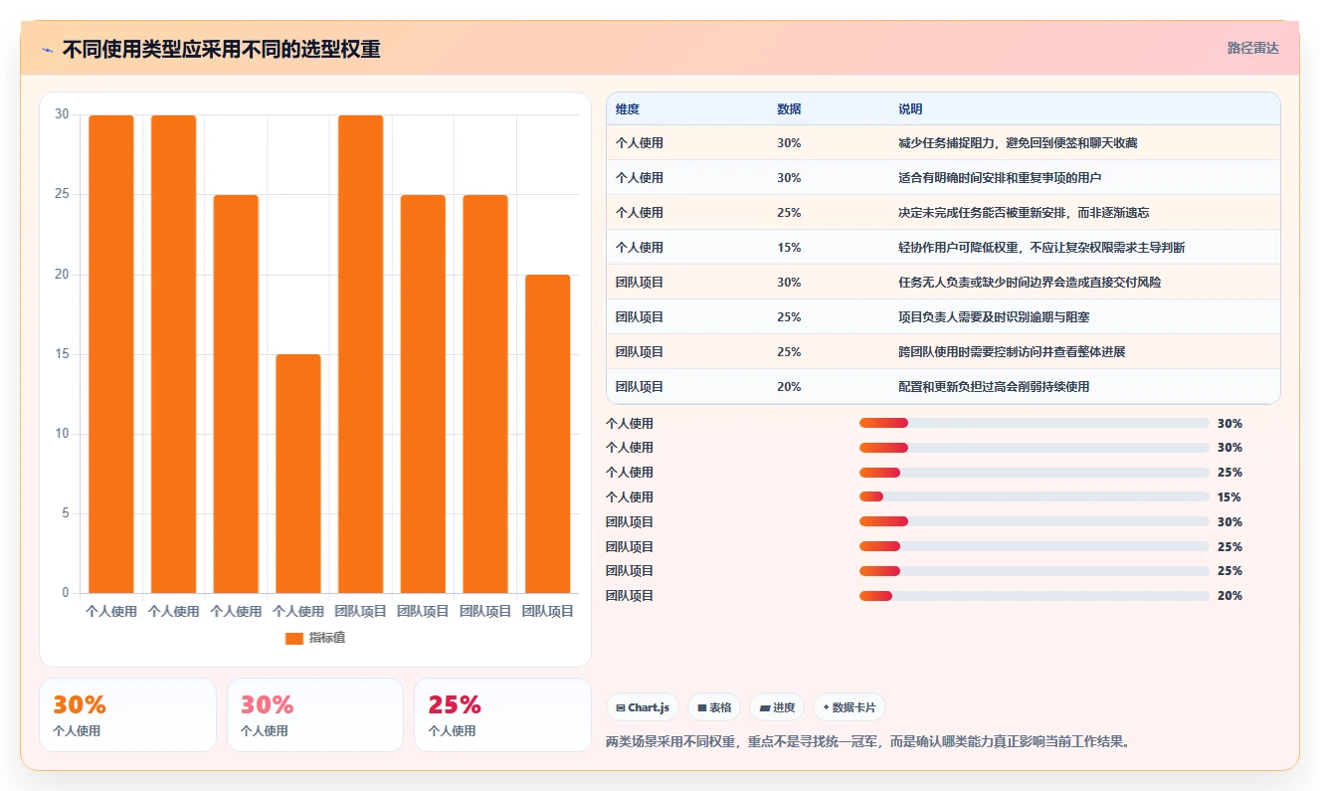
Task: Select the 数据卡片 chip
Action: coord(849,707)
